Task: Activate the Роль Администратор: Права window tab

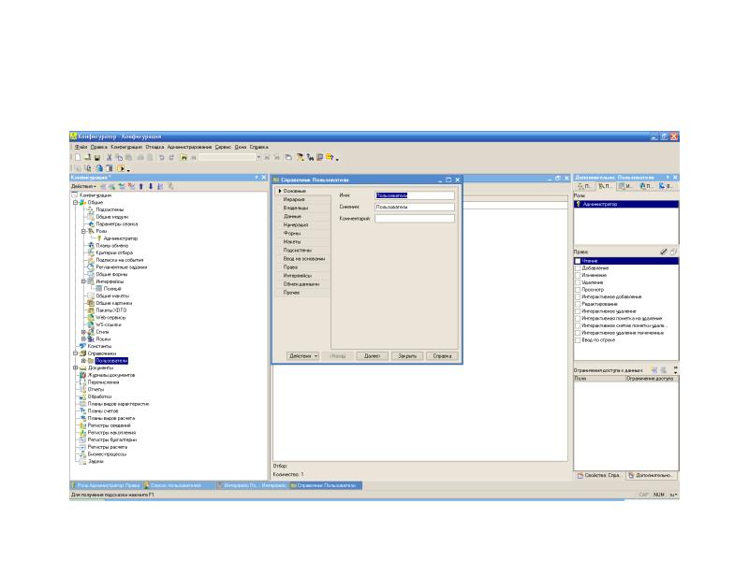Action: [107, 485]
